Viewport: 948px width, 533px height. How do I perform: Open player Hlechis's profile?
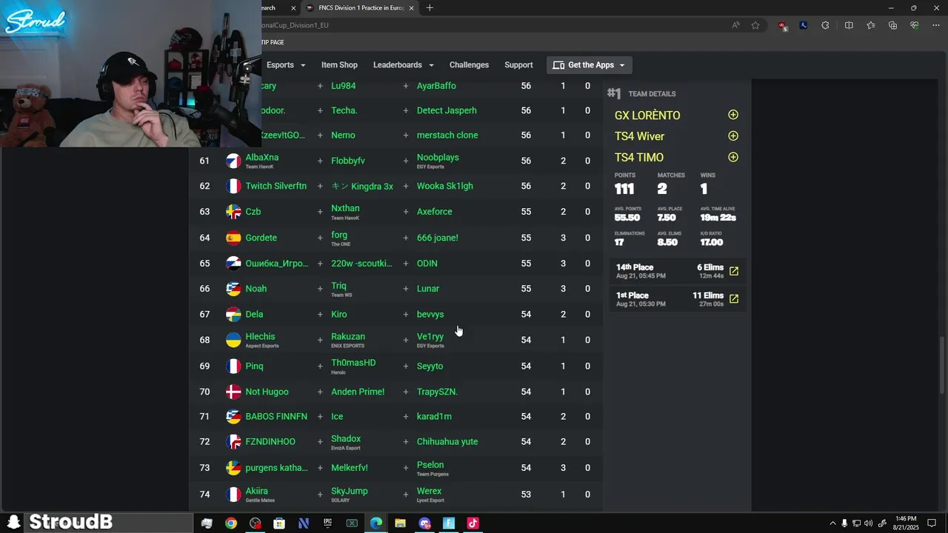pos(260,336)
